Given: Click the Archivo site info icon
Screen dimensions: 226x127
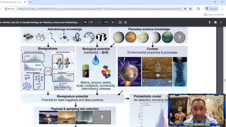Looking at the screenshot, I should (x=10, y=9).
